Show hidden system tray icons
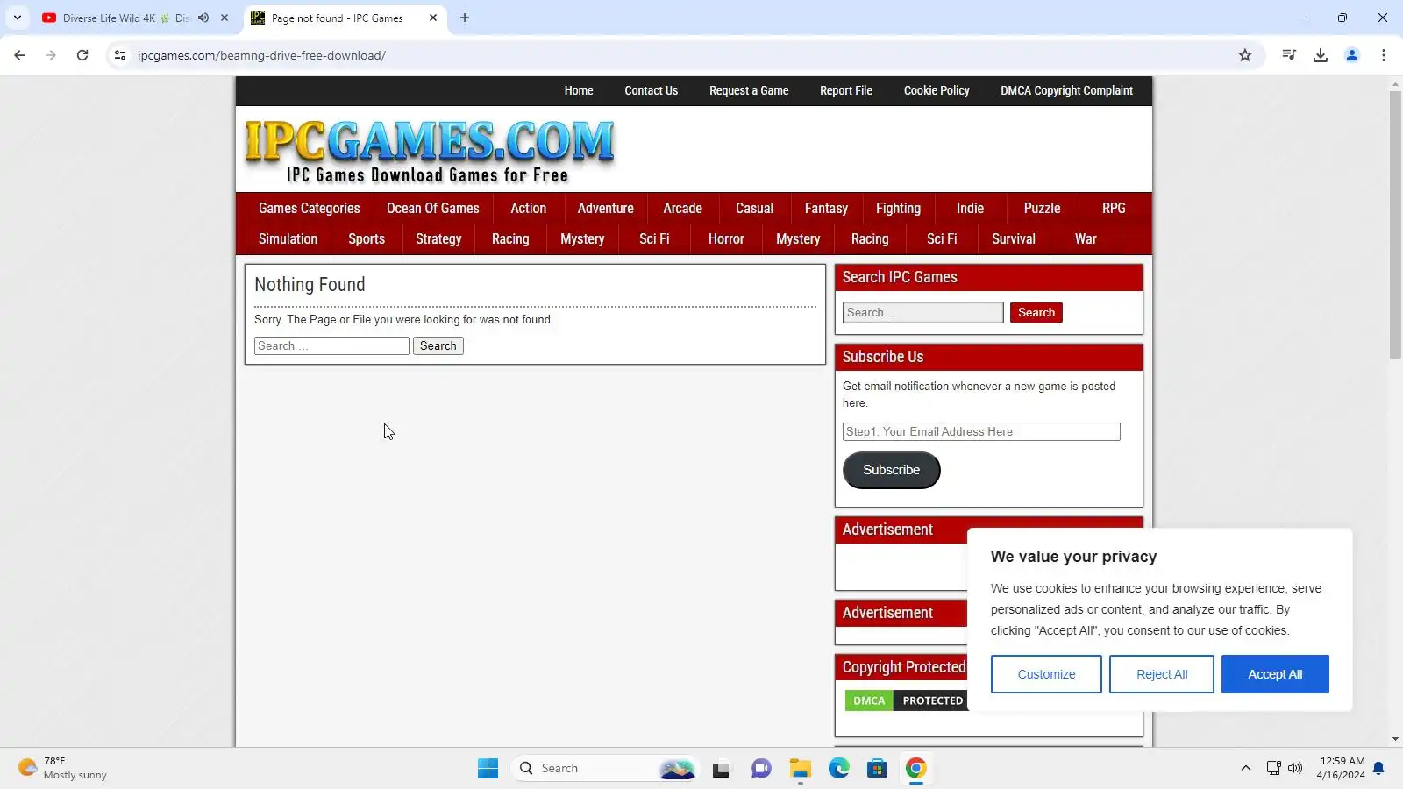The image size is (1403, 789). (1246, 769)
